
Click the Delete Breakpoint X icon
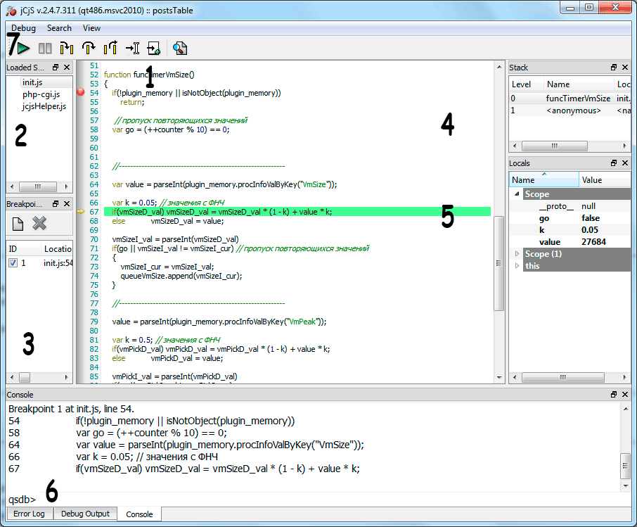tap(40, 224)
